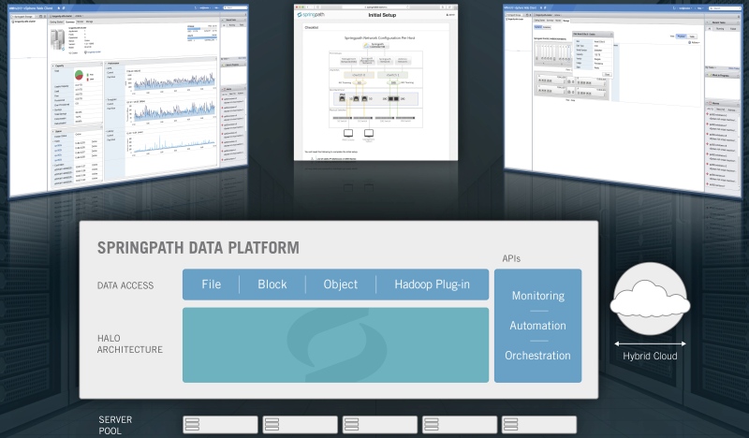This screenshot has height=438, width=749.
Task: Choose the Object data access segment
Action: click(x=341, y=285)
